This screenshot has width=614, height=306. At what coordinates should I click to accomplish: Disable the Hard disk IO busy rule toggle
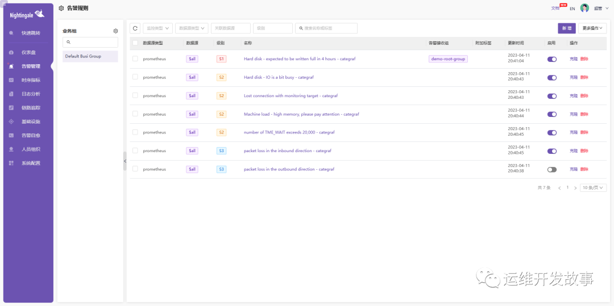551,77
